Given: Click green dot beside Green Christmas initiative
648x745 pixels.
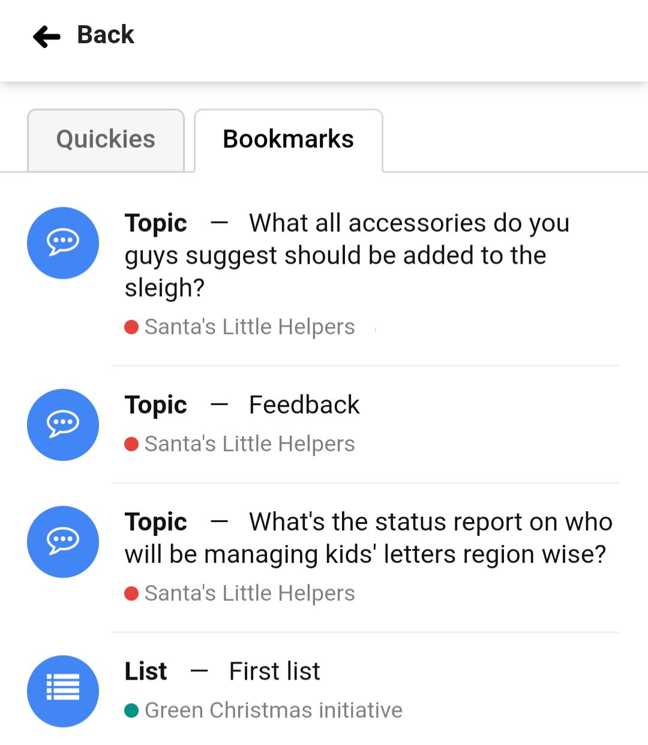Looking at the screenshot, I should point(131,711).
